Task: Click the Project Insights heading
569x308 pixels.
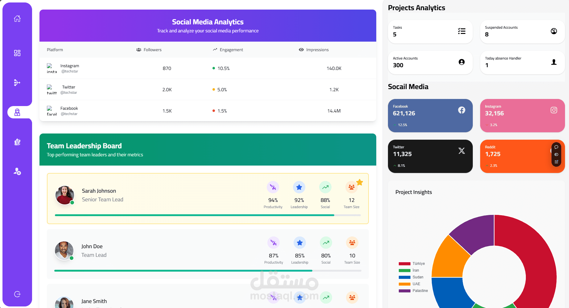Action: click(414, 192)
